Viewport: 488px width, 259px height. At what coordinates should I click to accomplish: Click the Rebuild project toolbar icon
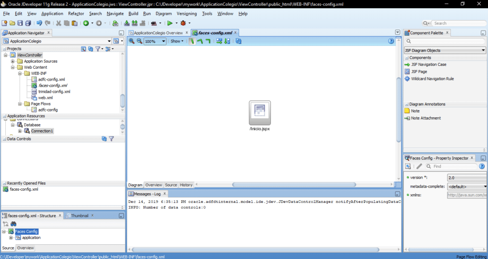coord(134,23)
